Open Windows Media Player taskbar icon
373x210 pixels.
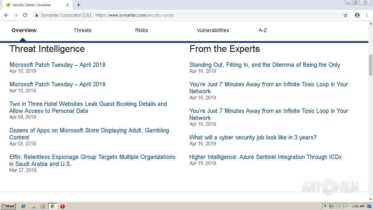click(x=43, y=206)
